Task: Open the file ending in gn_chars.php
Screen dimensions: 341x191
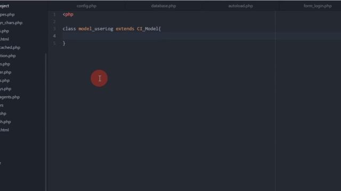Action: 11,23
